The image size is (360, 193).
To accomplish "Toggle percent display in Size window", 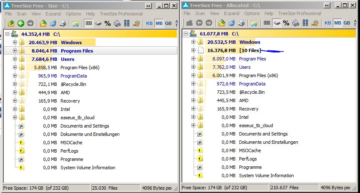I will point(108,23).
